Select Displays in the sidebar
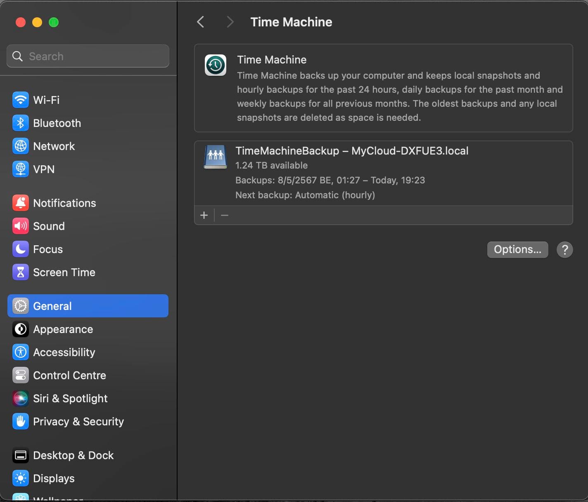This screenshot has height=502, width=588. tap(88, 478)
